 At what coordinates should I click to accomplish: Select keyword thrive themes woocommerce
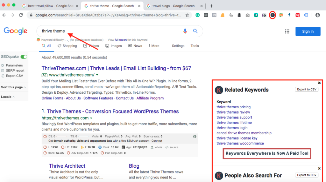pyautogui.click(x=240, y=143)
